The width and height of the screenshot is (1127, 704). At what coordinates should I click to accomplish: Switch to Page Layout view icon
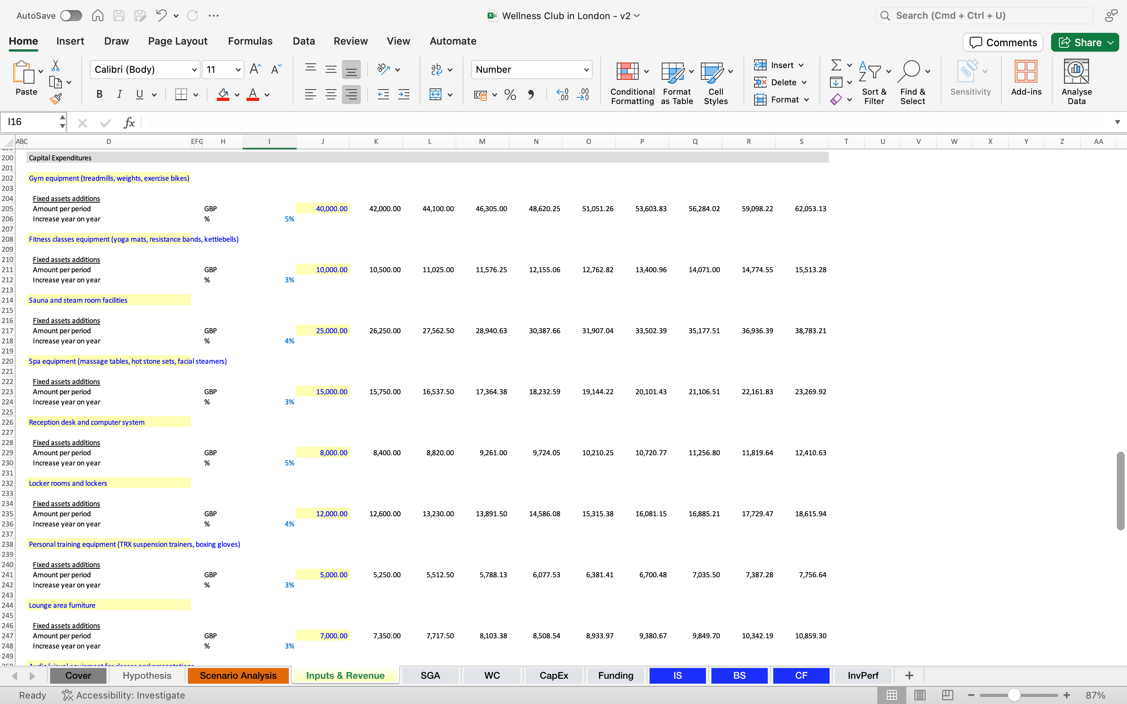(x=920, y=695)
